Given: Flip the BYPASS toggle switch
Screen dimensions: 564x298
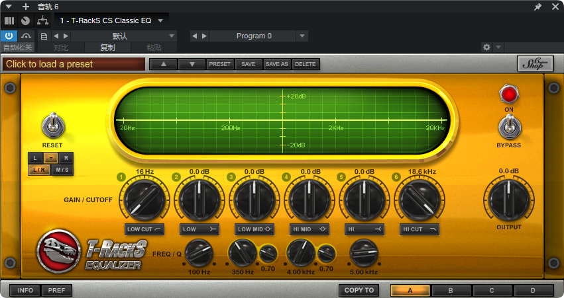Looking at the screenshot, I should (x=510, y=127).
